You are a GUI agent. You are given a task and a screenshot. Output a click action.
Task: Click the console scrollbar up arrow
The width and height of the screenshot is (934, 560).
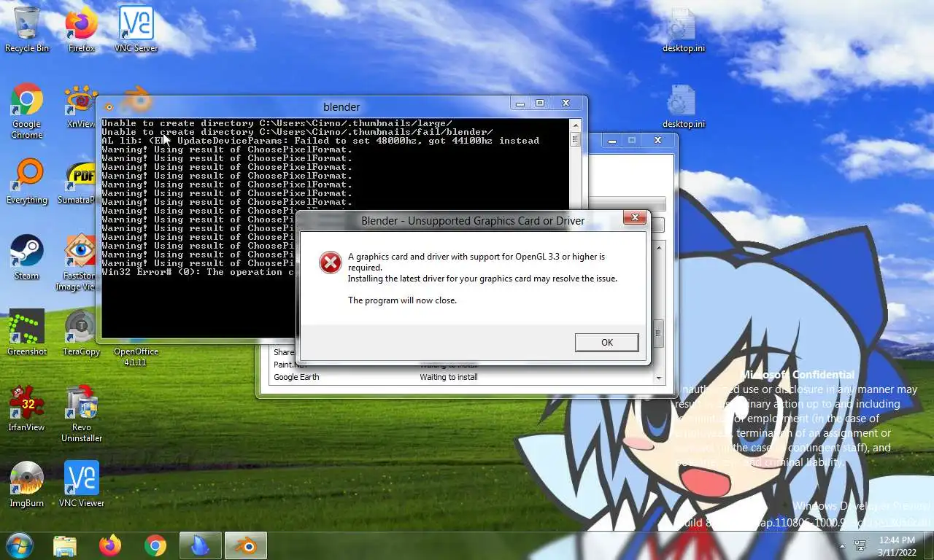tap(575, 125)
